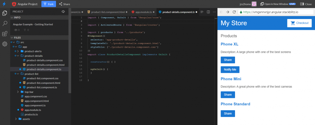Screen dimensions: 315x125
Task: Open app.module.ts in file tree
Action: 33,110
